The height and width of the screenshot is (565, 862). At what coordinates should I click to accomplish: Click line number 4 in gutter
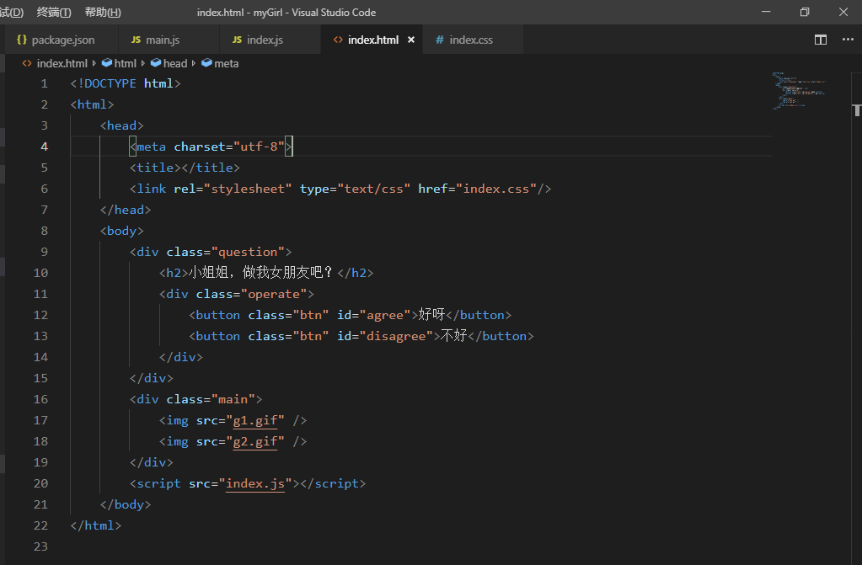click(44, 147)
